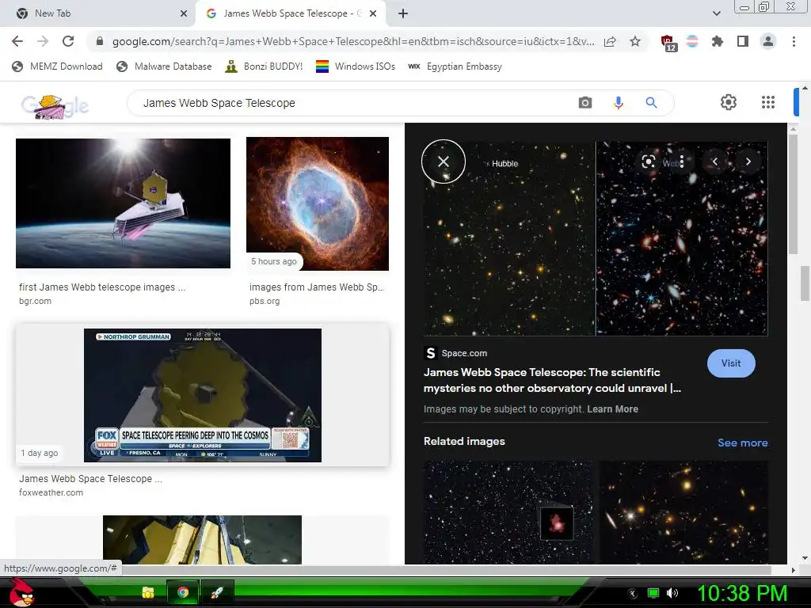The height and width of the screenshot is (608, 811).
Task: Click See more related images
Action: tap(742, 443)
